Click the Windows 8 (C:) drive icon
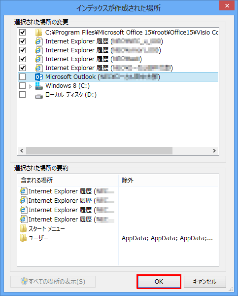This screenshot has width=238, height=296. point(38,86)
